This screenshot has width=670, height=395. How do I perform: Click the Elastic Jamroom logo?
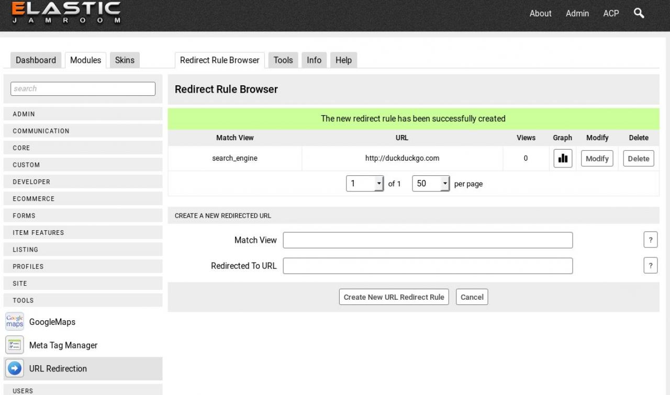[x=66, y=13]
